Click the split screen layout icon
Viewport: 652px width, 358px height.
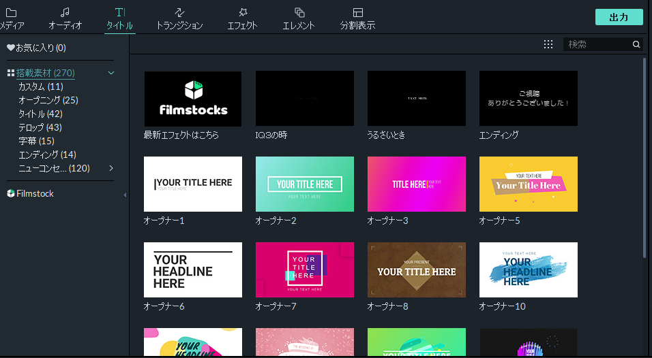point(357,12)
